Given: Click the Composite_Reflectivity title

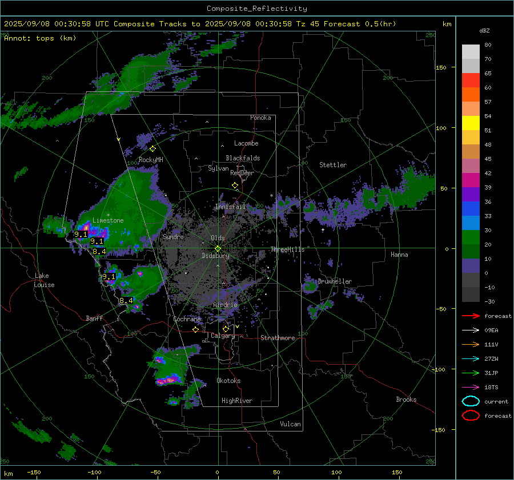Looking at the screenshot, I should (x=257, y=9).
